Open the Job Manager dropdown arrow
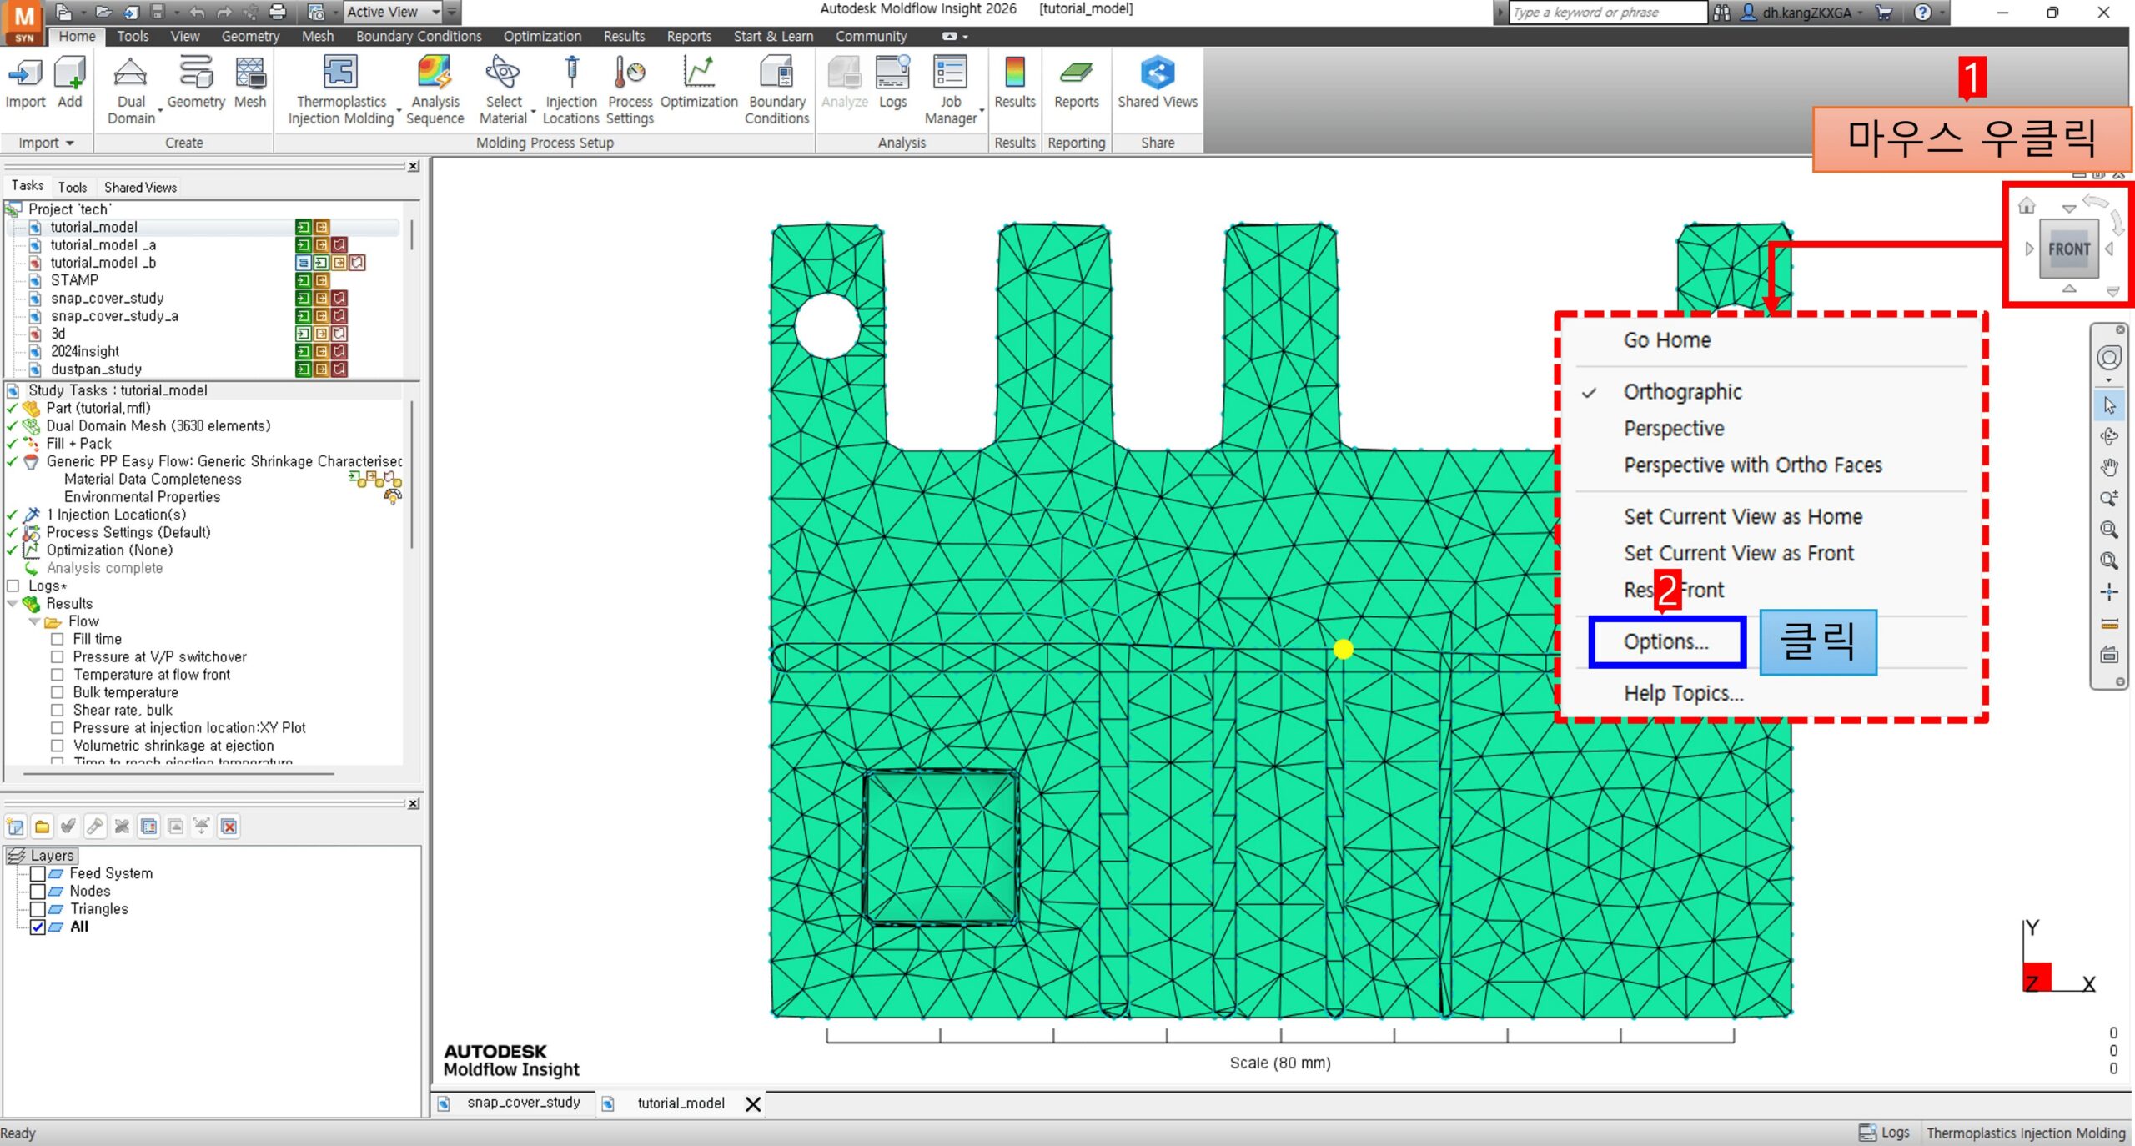The height and width of the screenshot is (1146, 2135). pos(982,111)
